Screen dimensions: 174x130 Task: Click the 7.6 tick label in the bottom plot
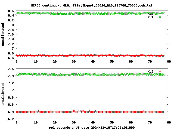pos(11,69)
